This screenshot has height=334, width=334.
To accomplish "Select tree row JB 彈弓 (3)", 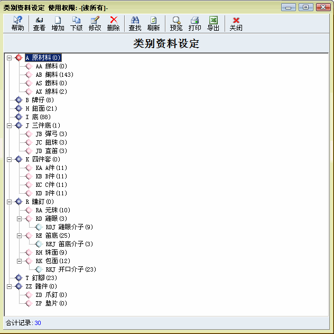I will 51,134.
